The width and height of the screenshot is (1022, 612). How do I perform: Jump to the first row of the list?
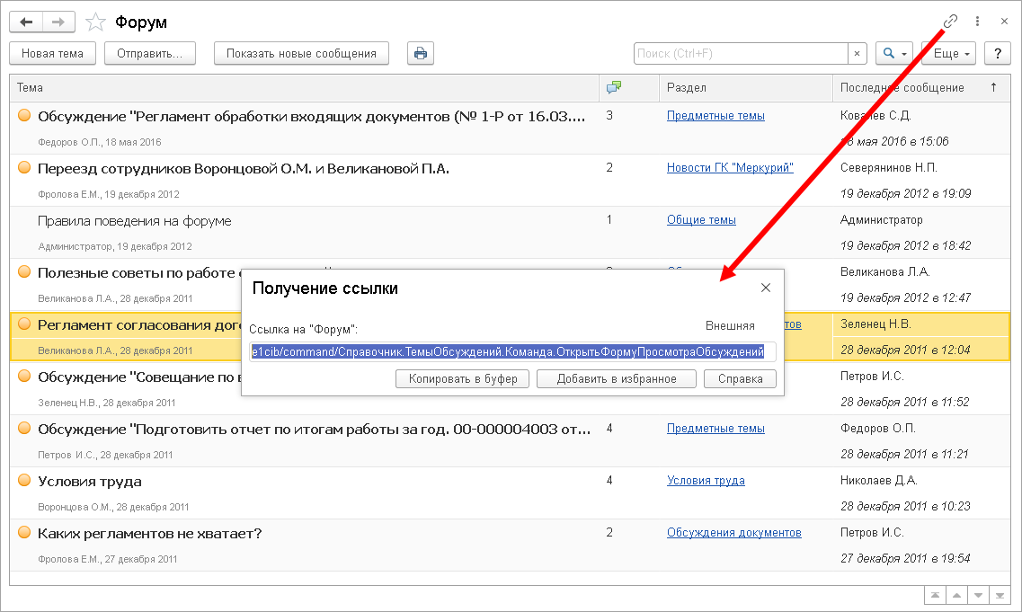(935, 595)
